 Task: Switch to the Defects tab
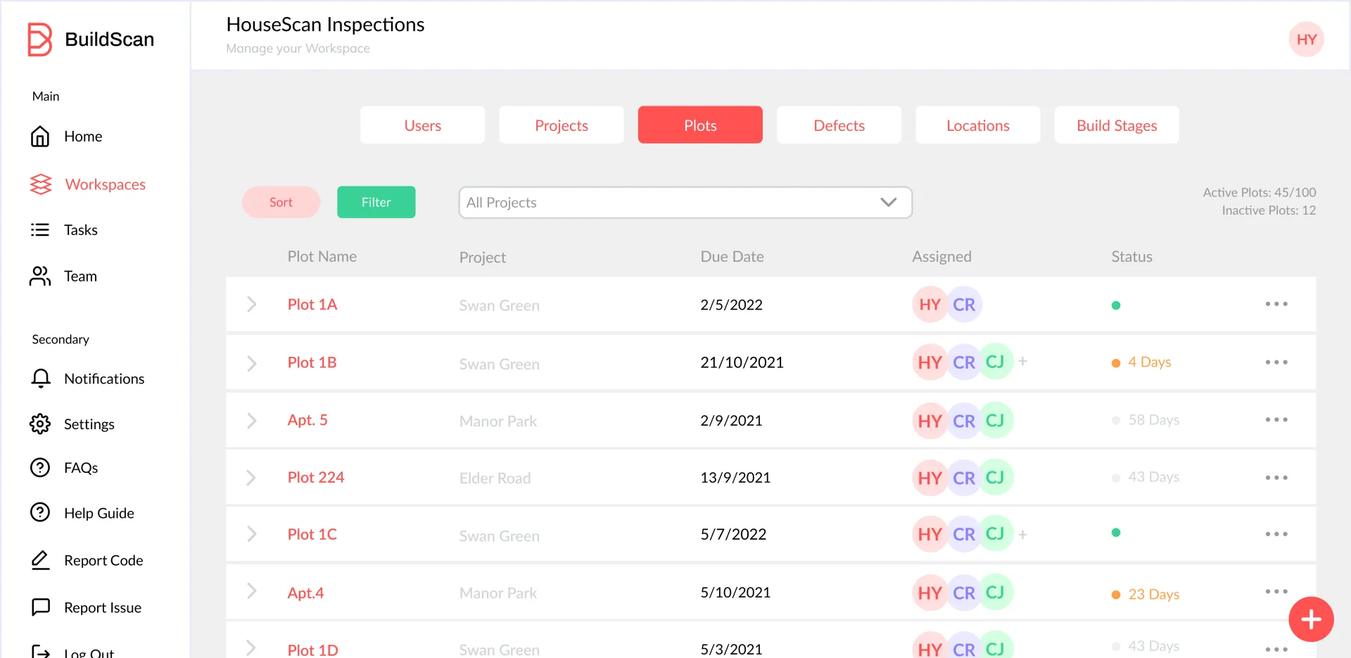839,125
